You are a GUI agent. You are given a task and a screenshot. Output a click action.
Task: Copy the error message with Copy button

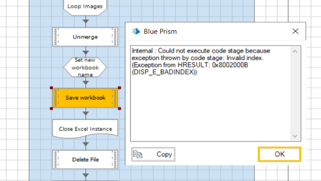click(x=153, y=154)
